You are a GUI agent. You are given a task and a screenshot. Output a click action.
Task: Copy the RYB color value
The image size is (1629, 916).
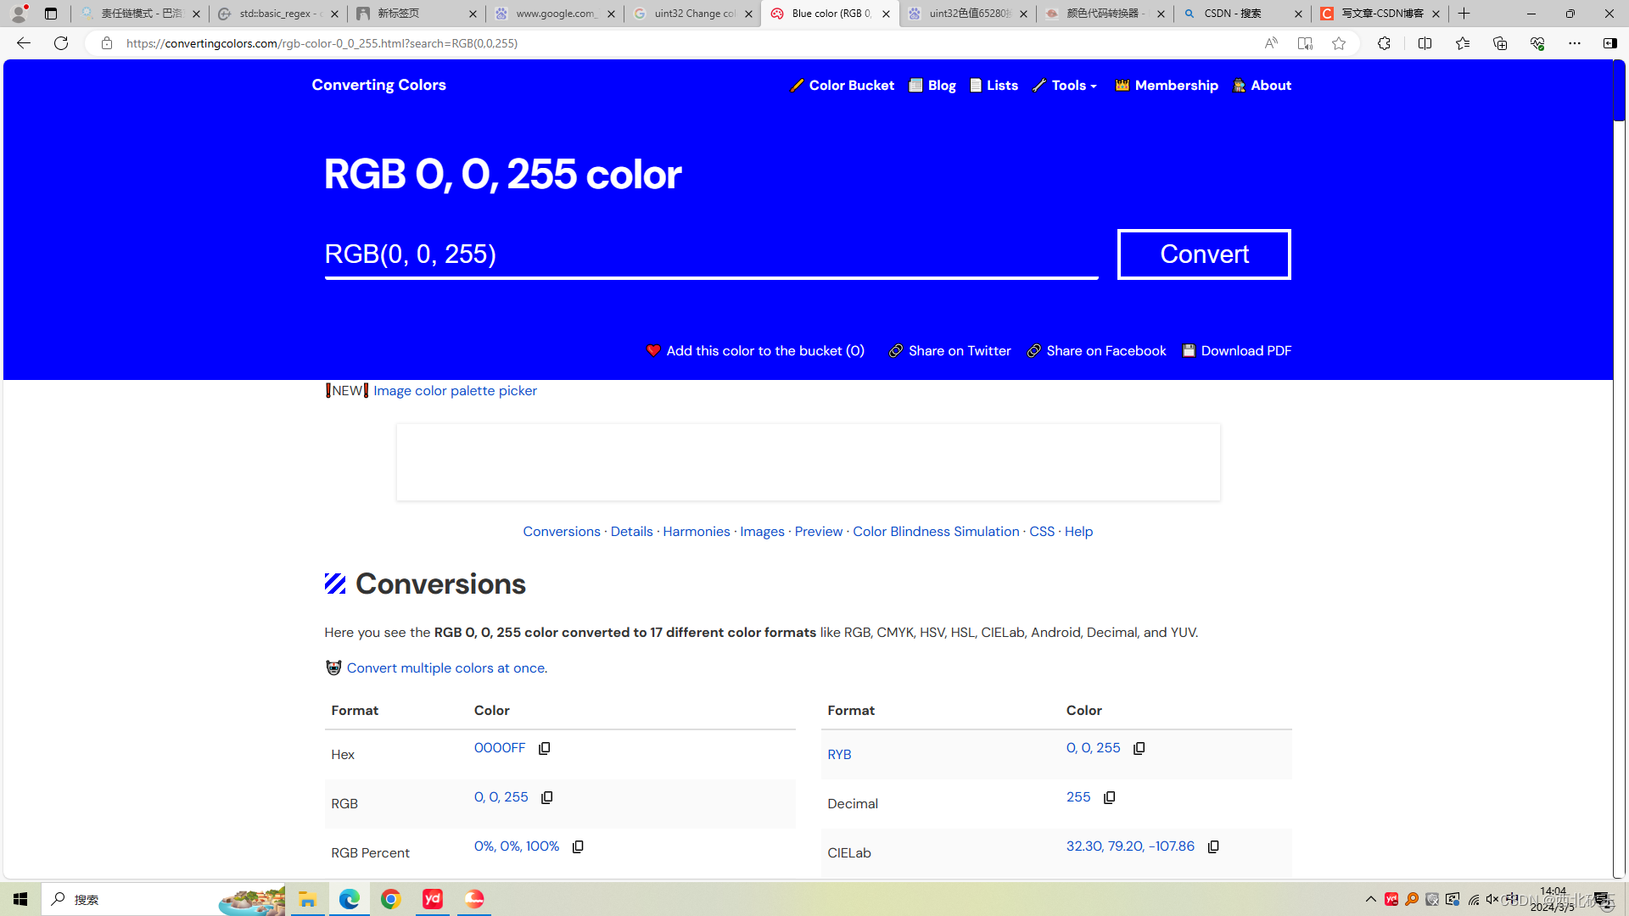pyautogui.click(x=1139, y=748)
